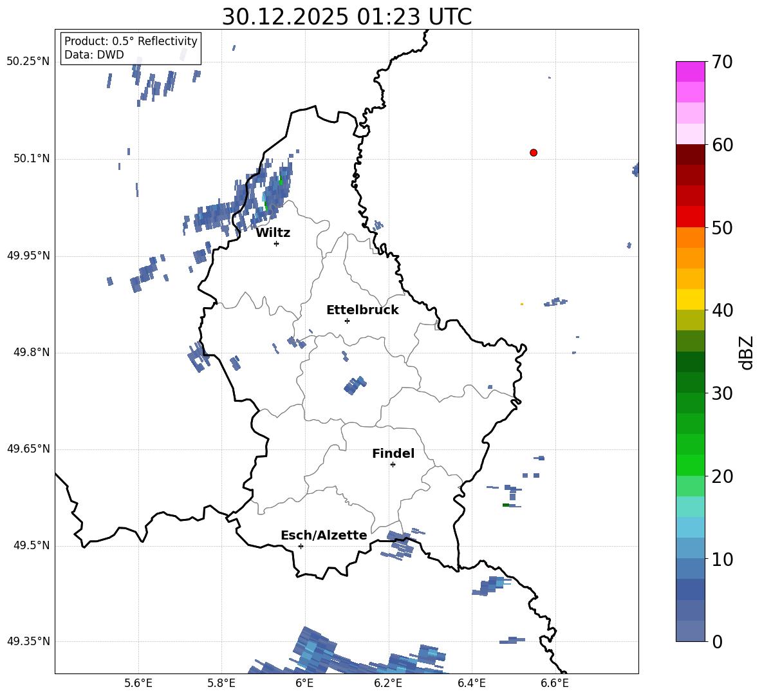Click the red radar site marker
Screen dimensions: 762x696
pyautogui.click(x=534, y=153)
